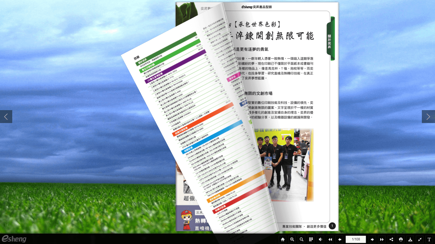Click the team photo on page 1
The image size is (435, 244).
284,165
